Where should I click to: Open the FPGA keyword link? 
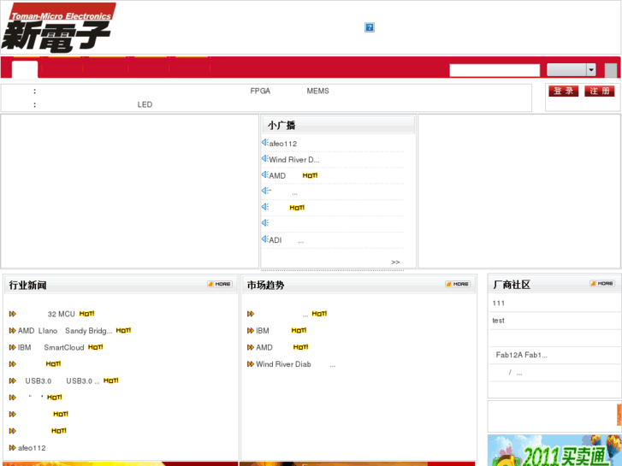(x=260, y=91)
